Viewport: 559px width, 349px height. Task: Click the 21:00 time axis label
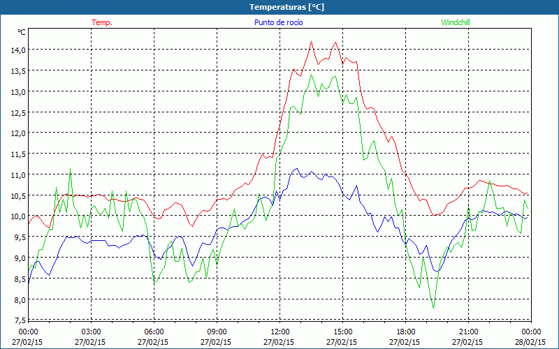pos(468,332)
